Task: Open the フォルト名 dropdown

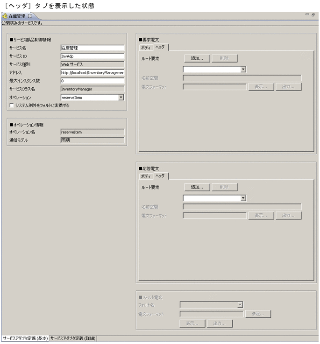Action: (240, 304)
